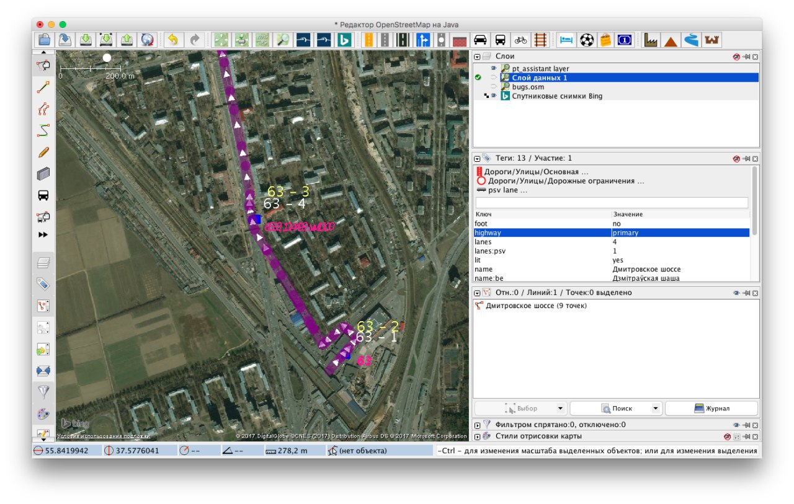Select the name Дмитровское шоссе tag row
Screen dimensions: 794x504
pos(612,269)
